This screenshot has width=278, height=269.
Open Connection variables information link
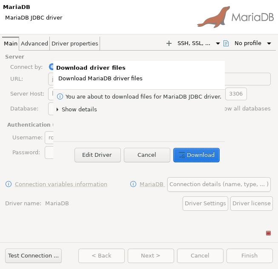(61, 184)
